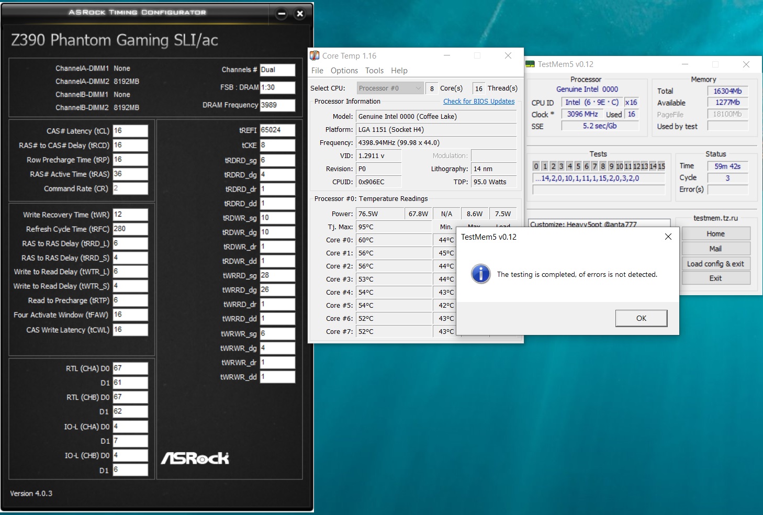Open the Options menu in Core Temp

[x=344, y=71]
